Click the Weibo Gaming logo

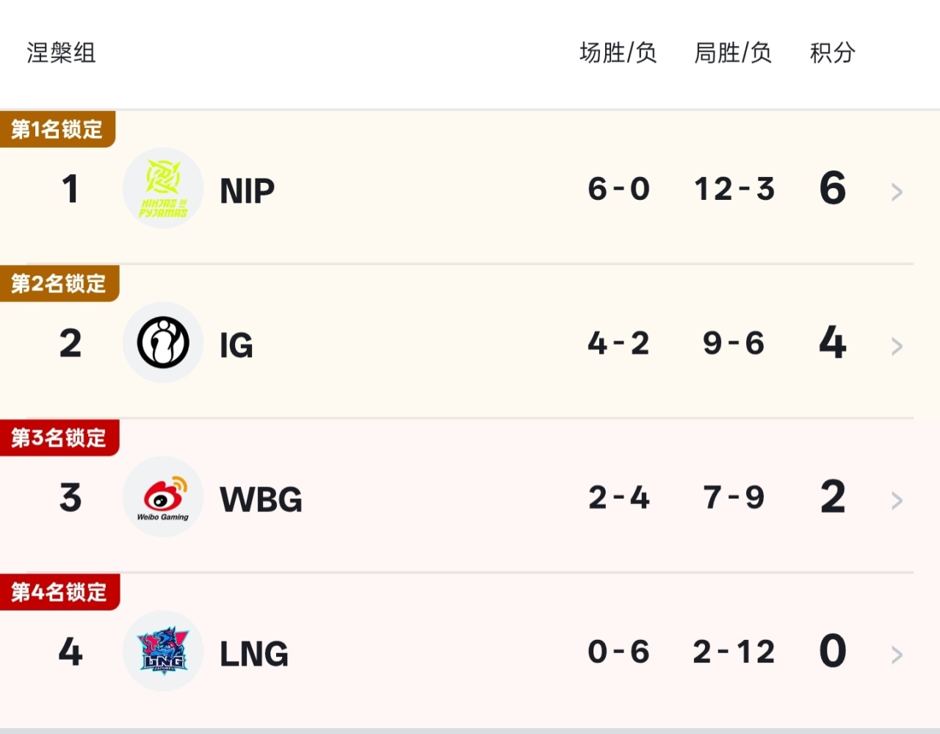(163, 497)
